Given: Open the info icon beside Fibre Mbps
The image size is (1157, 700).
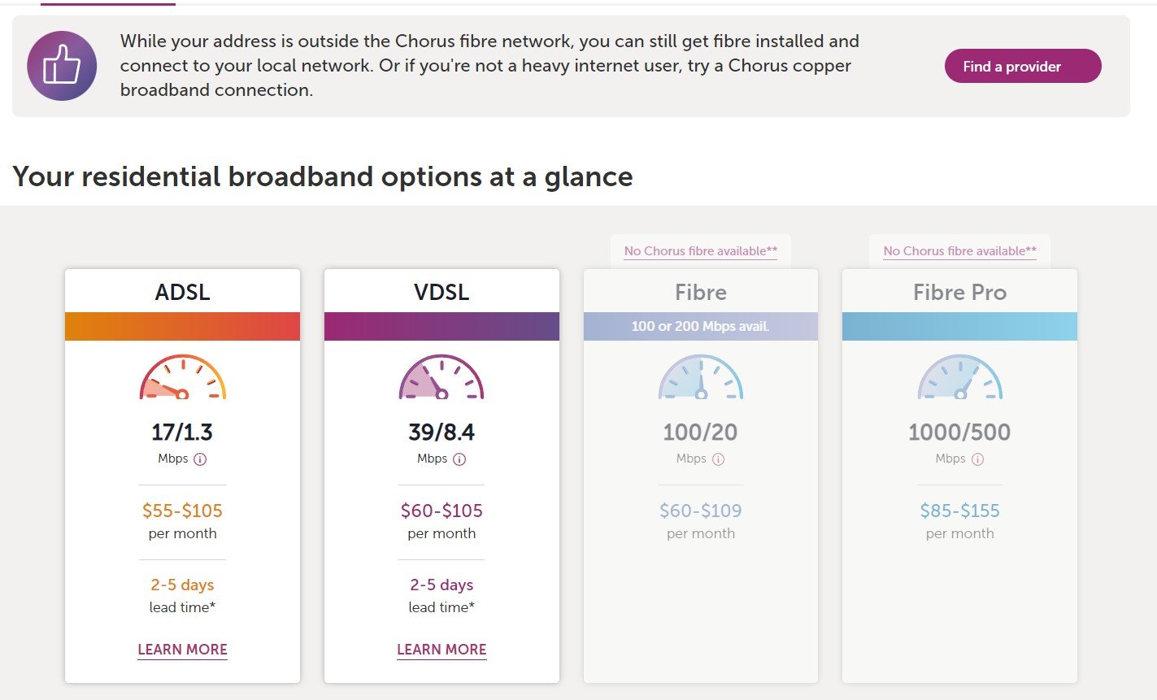Looking at the screenshot, I should coord(718,459).
